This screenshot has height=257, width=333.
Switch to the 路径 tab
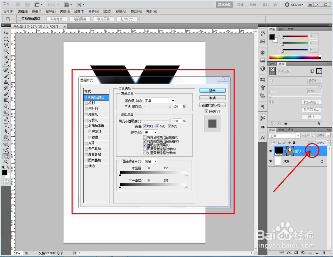[290, 130]
